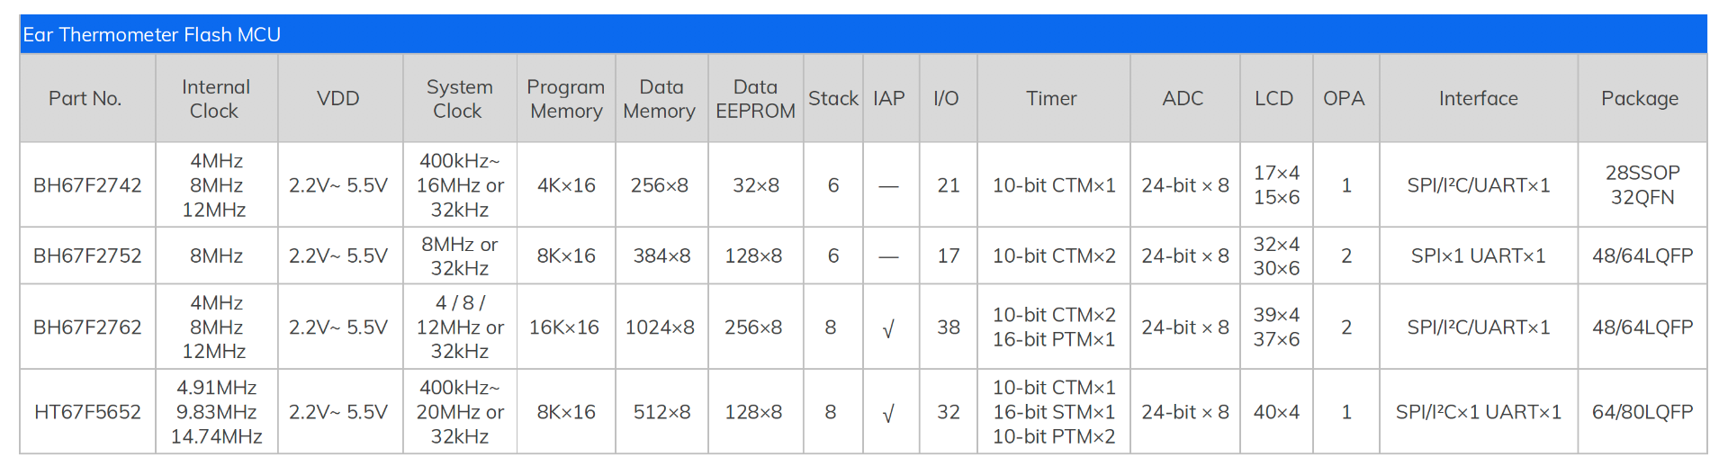The height and width of the screenshot is (475, 1728).
Task: Select the LCD column header
Action: [1274, 98]
